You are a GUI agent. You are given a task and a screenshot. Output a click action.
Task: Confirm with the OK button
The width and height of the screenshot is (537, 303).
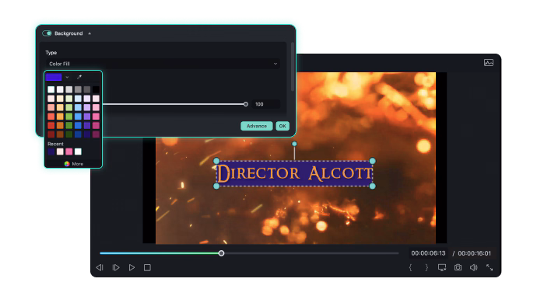click(283, 126)
